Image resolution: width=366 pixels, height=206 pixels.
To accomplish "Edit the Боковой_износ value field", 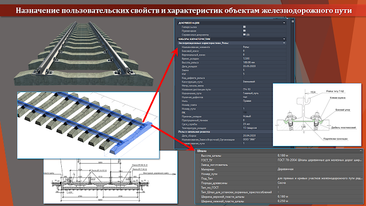I will (264, 51).
